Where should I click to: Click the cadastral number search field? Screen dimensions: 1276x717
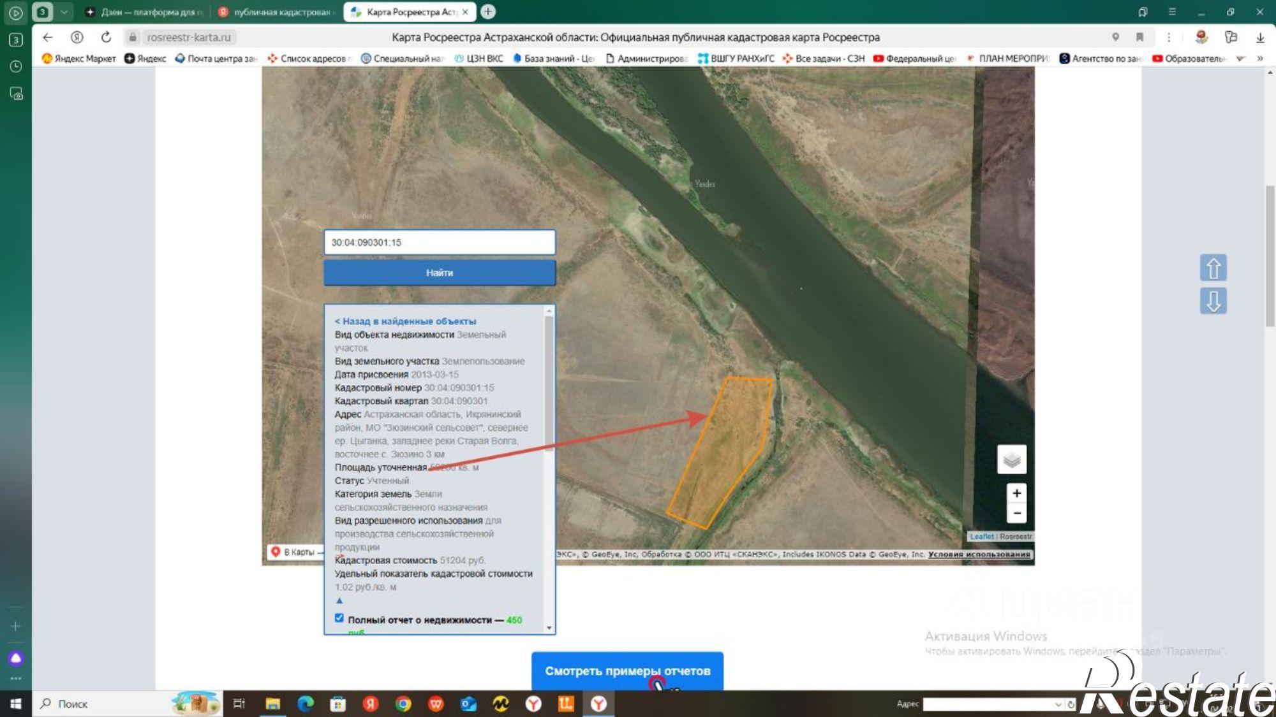[440, 242]
